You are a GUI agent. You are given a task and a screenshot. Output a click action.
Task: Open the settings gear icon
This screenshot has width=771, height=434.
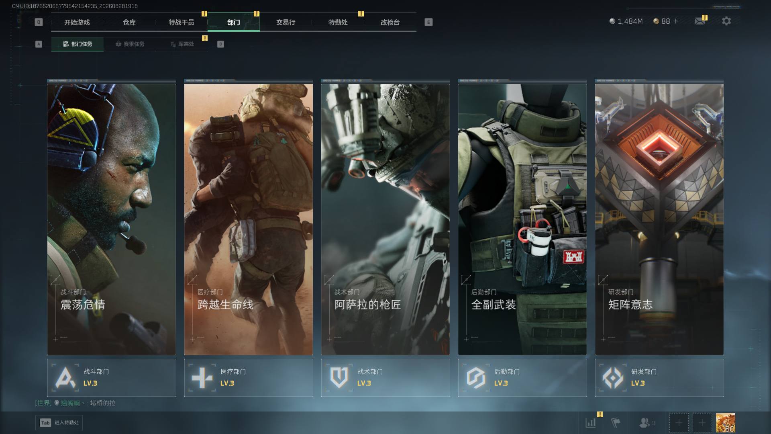[x=726, y=21]
